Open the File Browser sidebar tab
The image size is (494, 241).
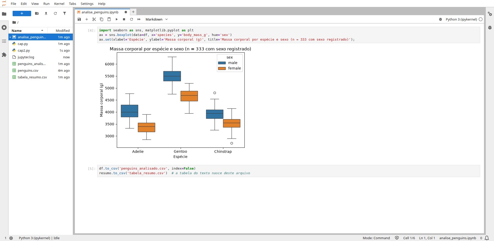pyautogui.click(x=4, y=14)
